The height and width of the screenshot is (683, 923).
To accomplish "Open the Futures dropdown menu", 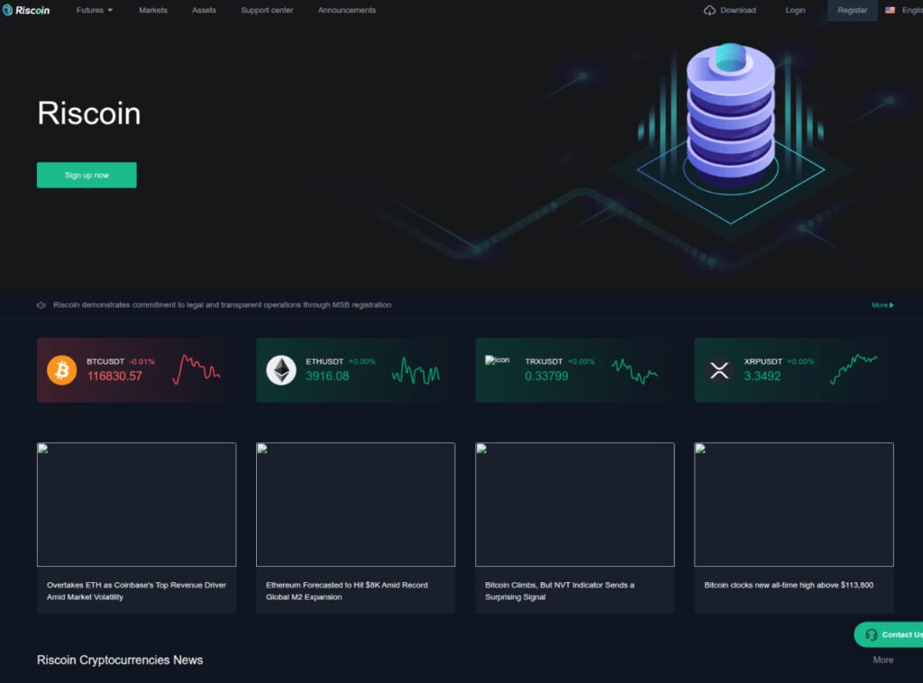I will pos(93,10).
